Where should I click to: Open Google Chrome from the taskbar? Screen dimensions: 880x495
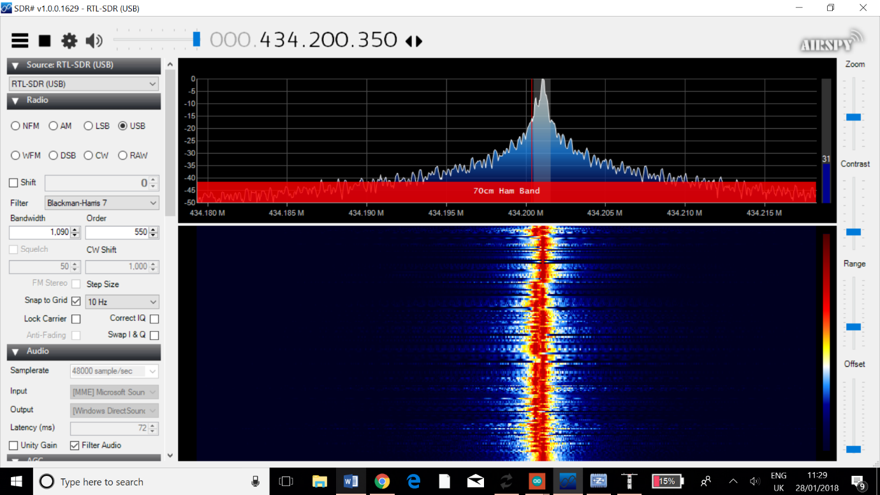pyautogui.click(x=382, y=482)
